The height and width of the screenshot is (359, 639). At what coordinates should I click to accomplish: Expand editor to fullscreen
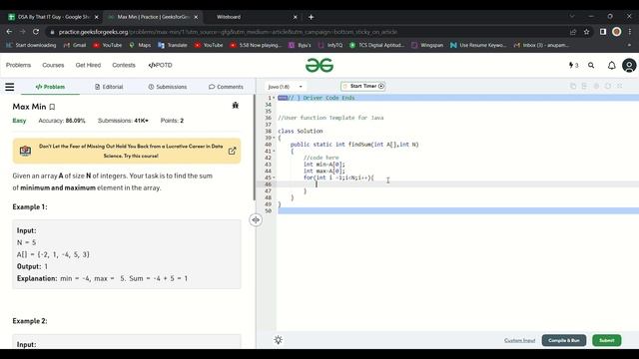[620, 86]
